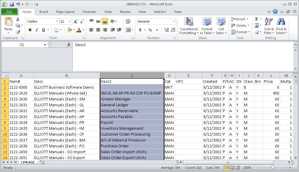Toggle italic formatting
Screen dimensions: 299x172
pos(37,30)
